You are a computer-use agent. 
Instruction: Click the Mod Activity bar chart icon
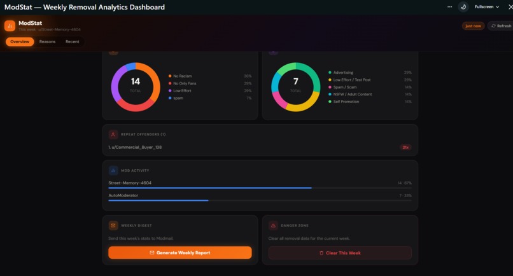click(x=113, y=170)
